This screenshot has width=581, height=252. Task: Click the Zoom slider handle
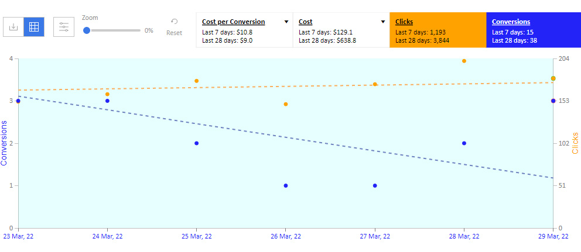87,30
